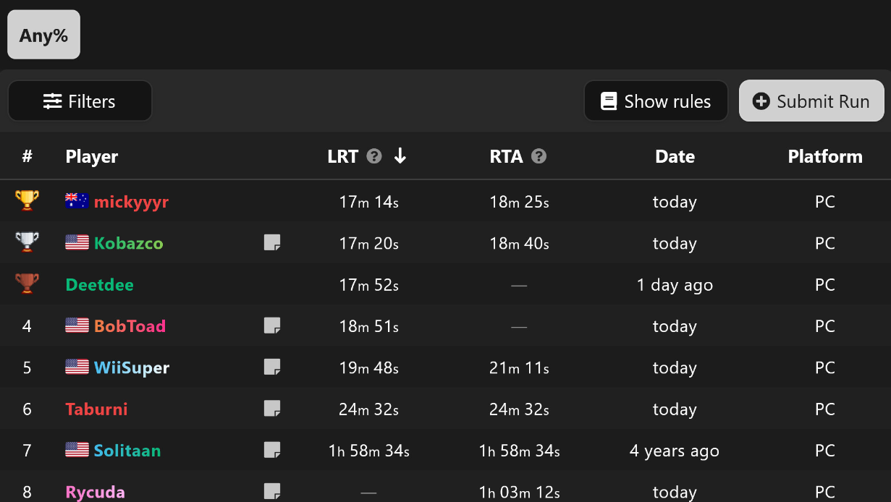This screenshot has height=502, width=891.
Task: Click the 17m 20s LRT time
Action: pos(368,243)
